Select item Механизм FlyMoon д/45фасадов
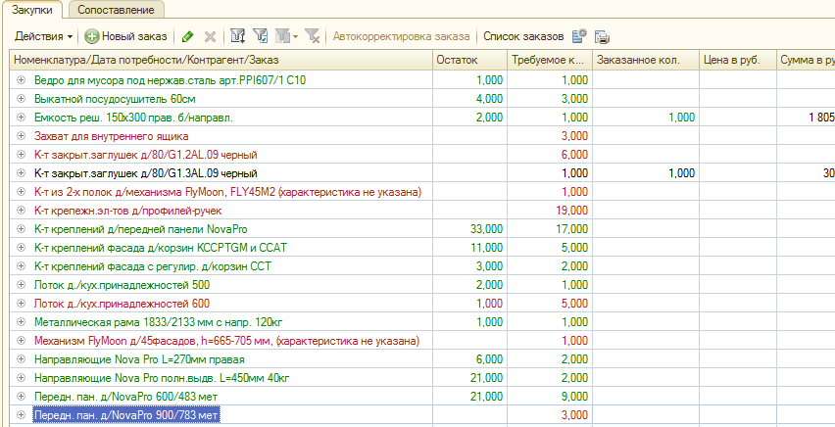The height and width of the screenshot is (427, 835). coord(226,341)
